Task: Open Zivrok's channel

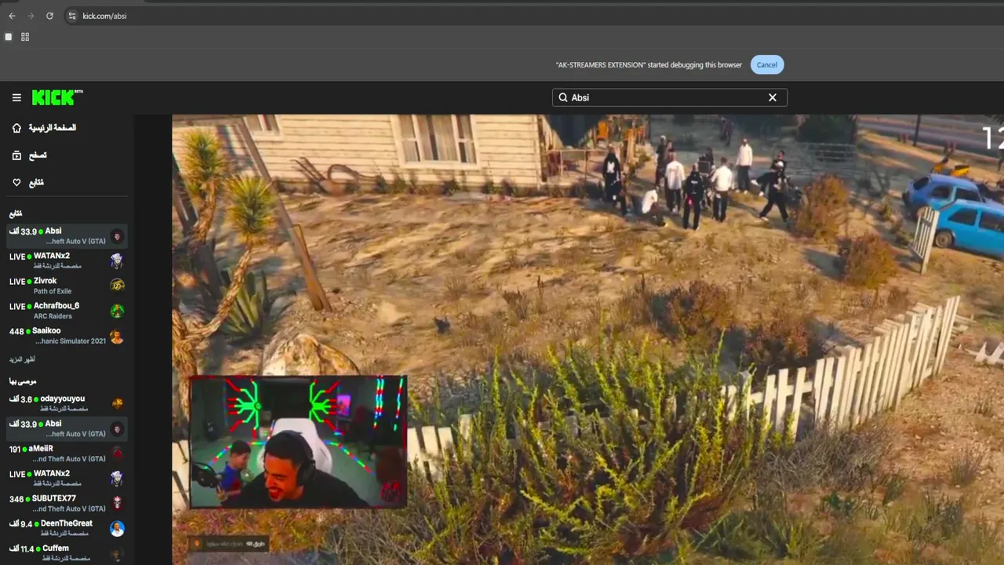Action: coord(67,286)
